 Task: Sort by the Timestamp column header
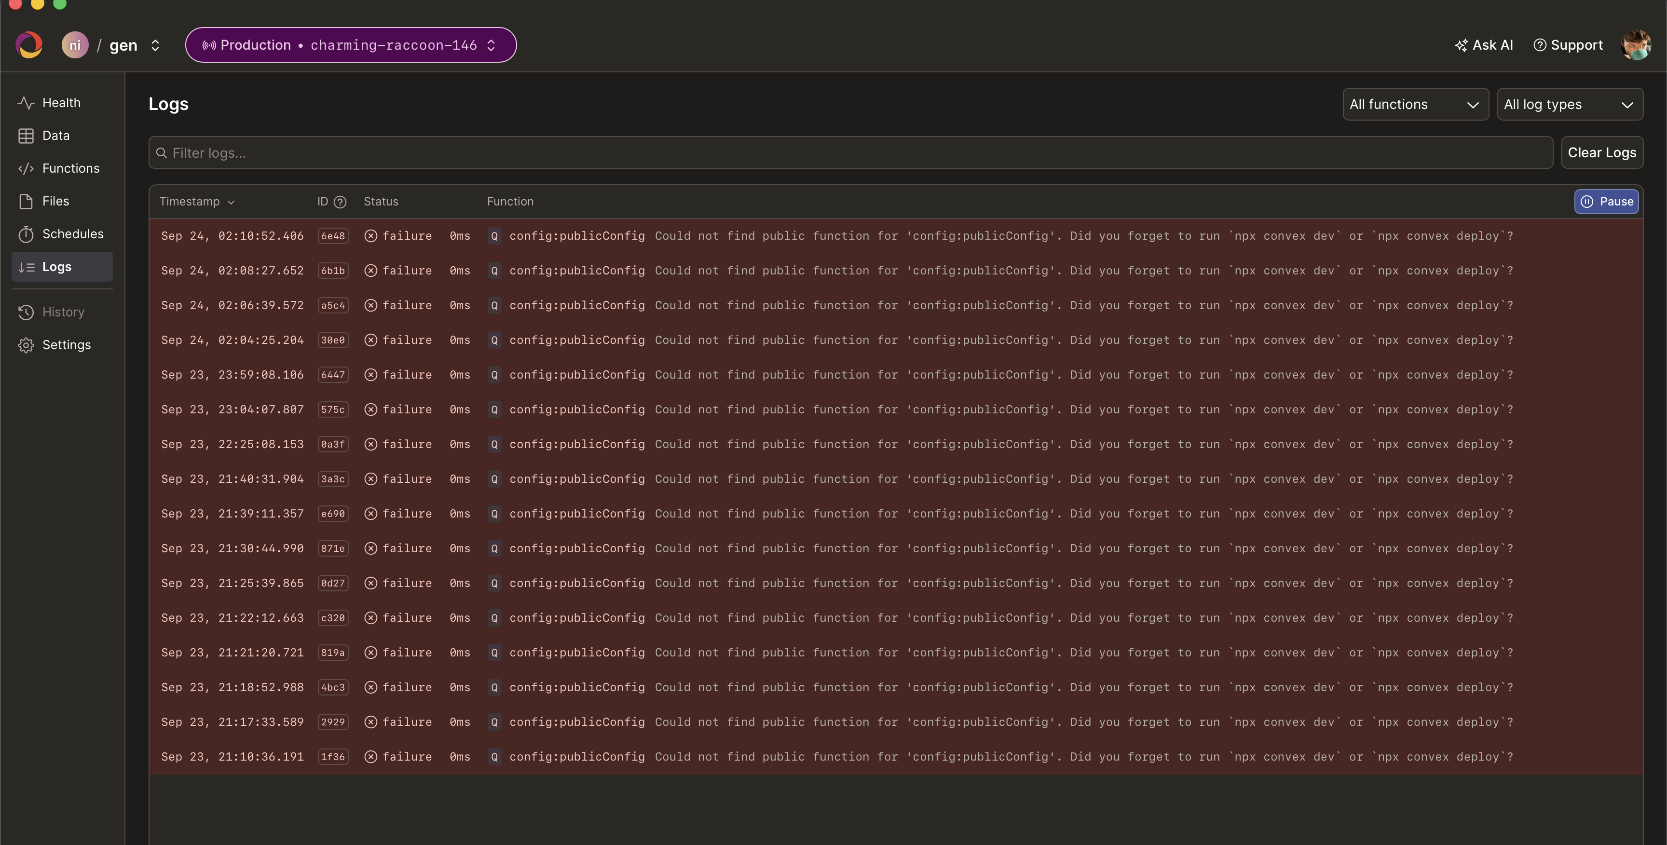coord(197,201)
